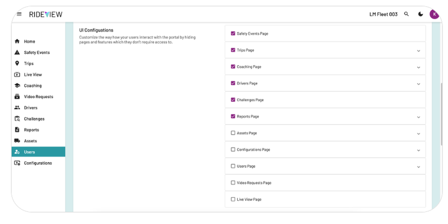Enable the Users Page checkbox
The image size is (448, 224).
233,166
